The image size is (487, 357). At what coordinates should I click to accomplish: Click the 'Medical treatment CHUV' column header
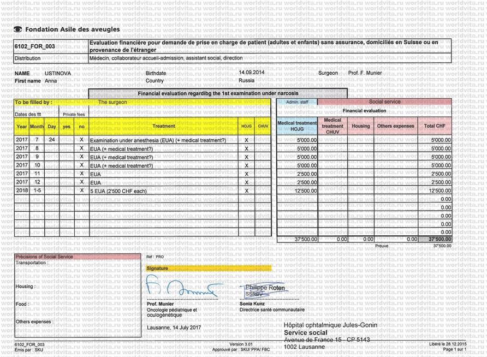coord(332,126)
